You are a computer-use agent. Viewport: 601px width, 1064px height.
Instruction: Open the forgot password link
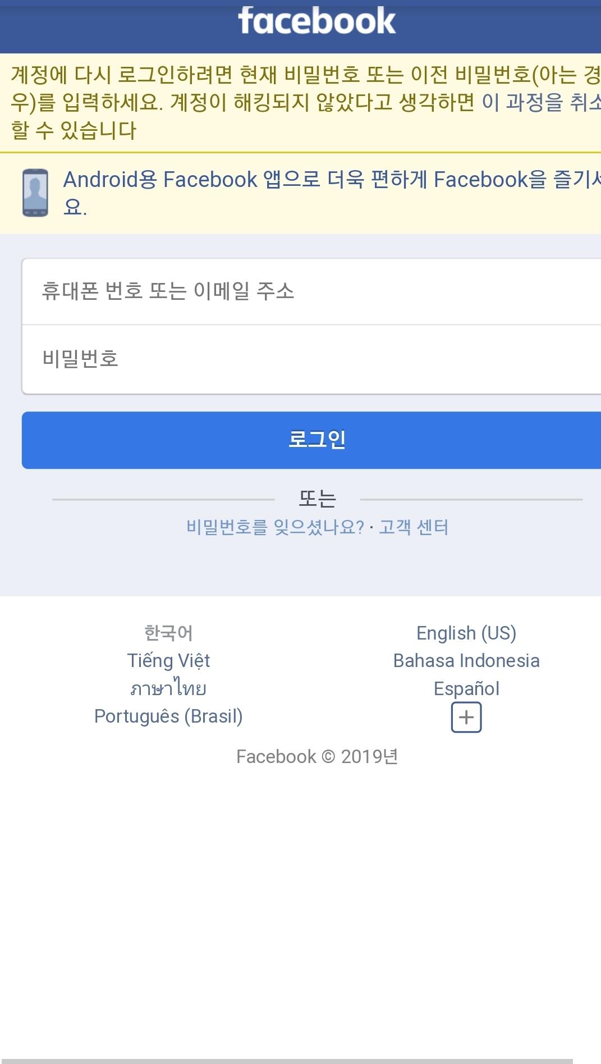tap(275, 527)
